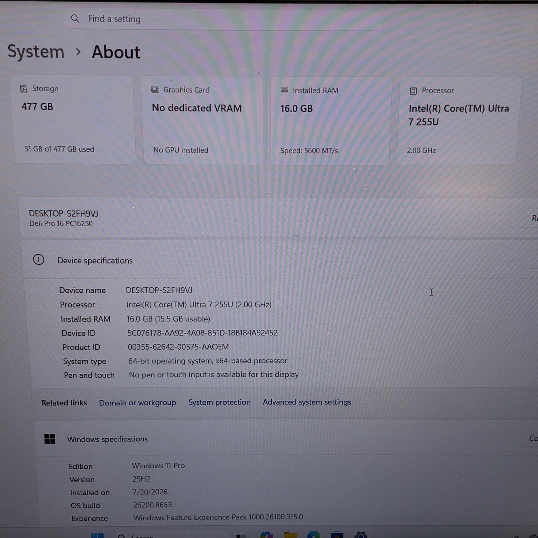
Task: Click the '16.0 GB (15.5 GB usable)' value
Action: [x=168, y=319]
